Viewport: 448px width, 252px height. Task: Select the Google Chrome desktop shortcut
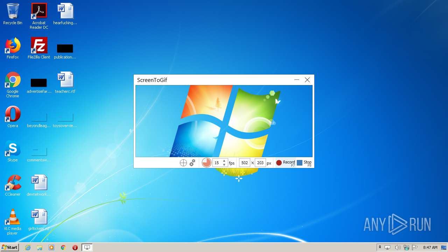tap(13, 85)
